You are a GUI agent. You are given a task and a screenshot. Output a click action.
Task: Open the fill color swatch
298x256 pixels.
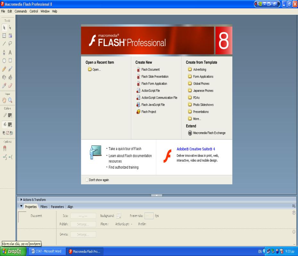[x=10, y=124]
